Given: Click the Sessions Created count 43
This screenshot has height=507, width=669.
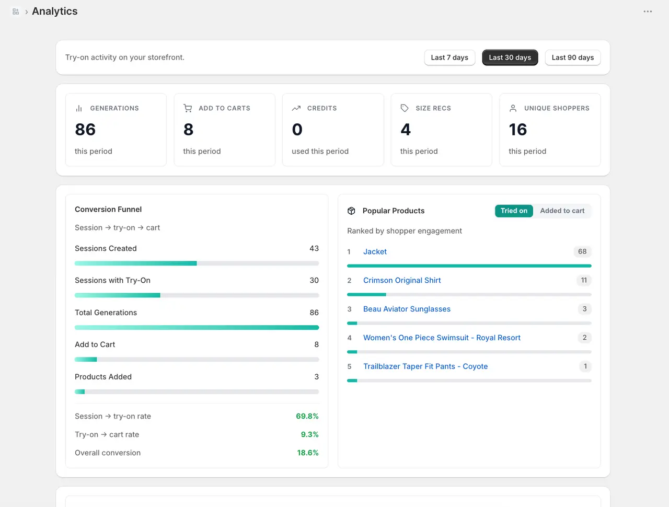Looking at the screenshot, I should click(314, 248).
